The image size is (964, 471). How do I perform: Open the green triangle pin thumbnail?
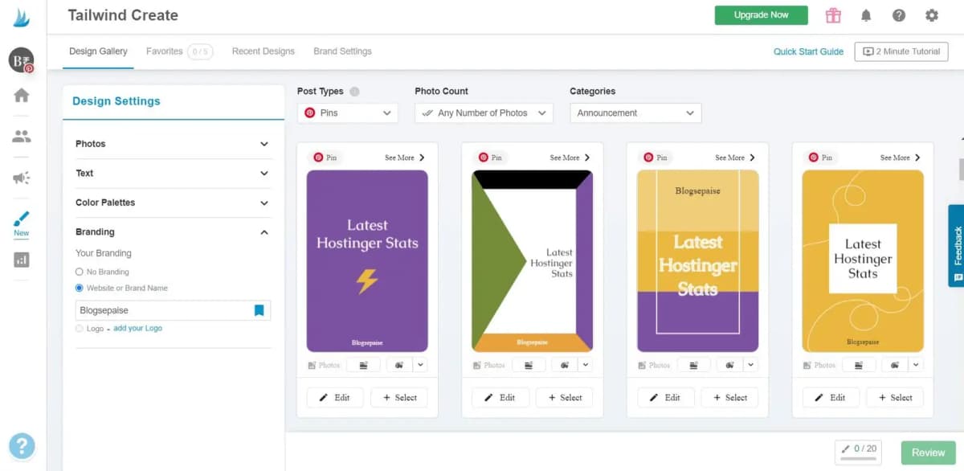pyautogui.click(x=533, y=260)
